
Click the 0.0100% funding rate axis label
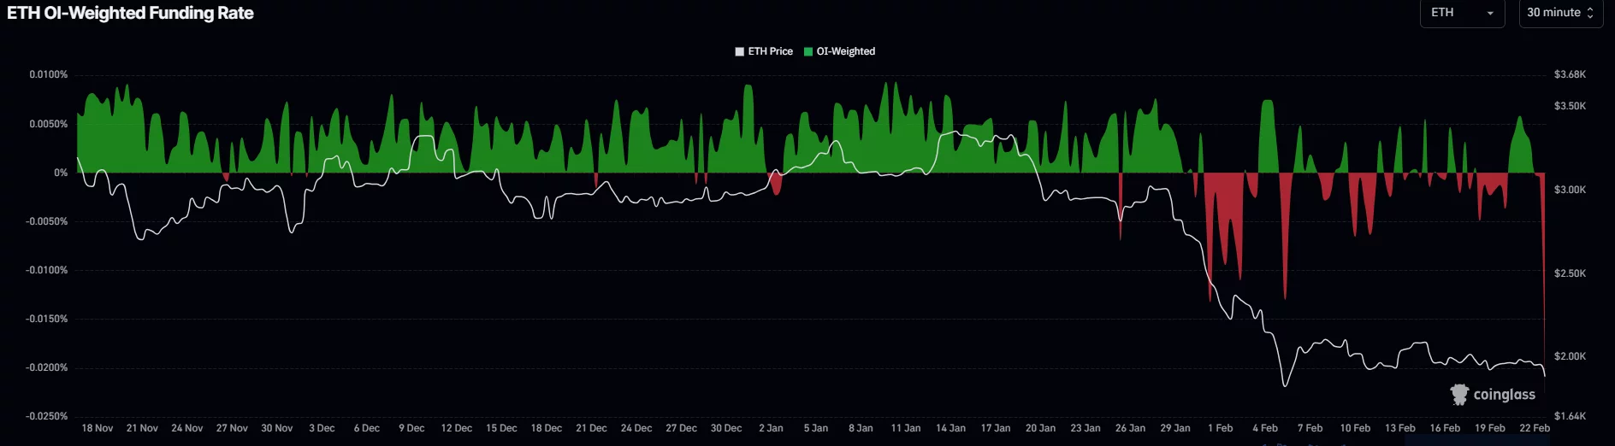[49, 75]
